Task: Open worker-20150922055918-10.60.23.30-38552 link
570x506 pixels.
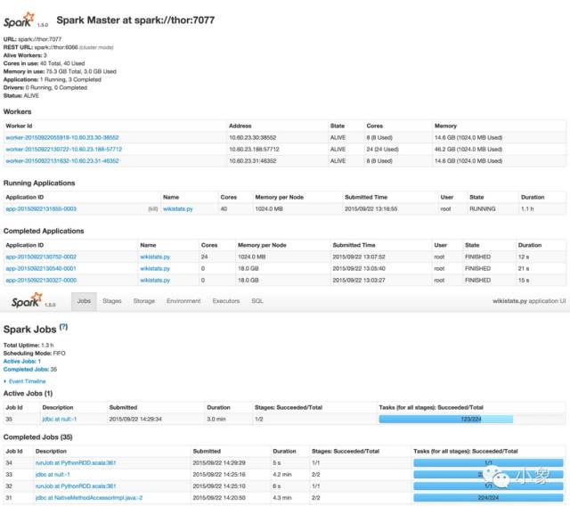Action: coord(62,138)
